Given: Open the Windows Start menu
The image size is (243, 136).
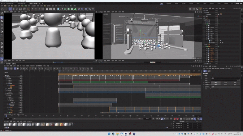Looking at the screenshot, I should [x=109, y=134].
